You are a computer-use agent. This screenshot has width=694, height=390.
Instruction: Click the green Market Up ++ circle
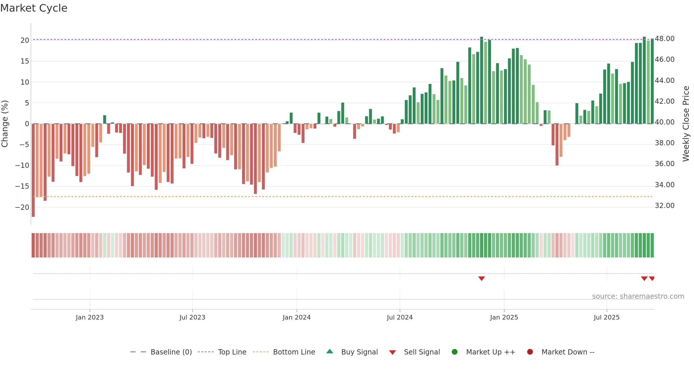(x=455, y=352)
